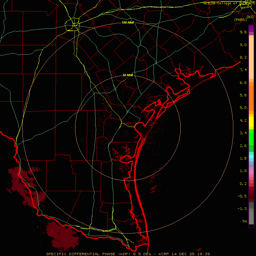Pick the purple segment atop the color bar

click(x=251, y=28)
